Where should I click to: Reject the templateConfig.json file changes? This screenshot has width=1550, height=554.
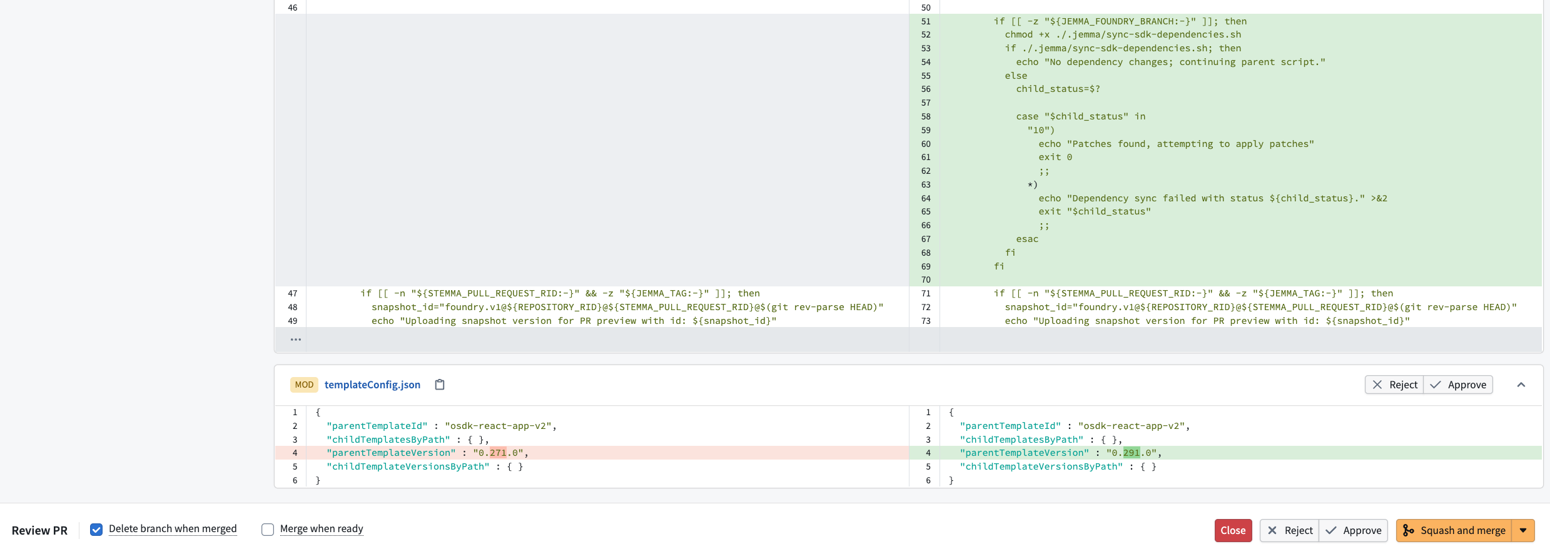coord(1394,385)
